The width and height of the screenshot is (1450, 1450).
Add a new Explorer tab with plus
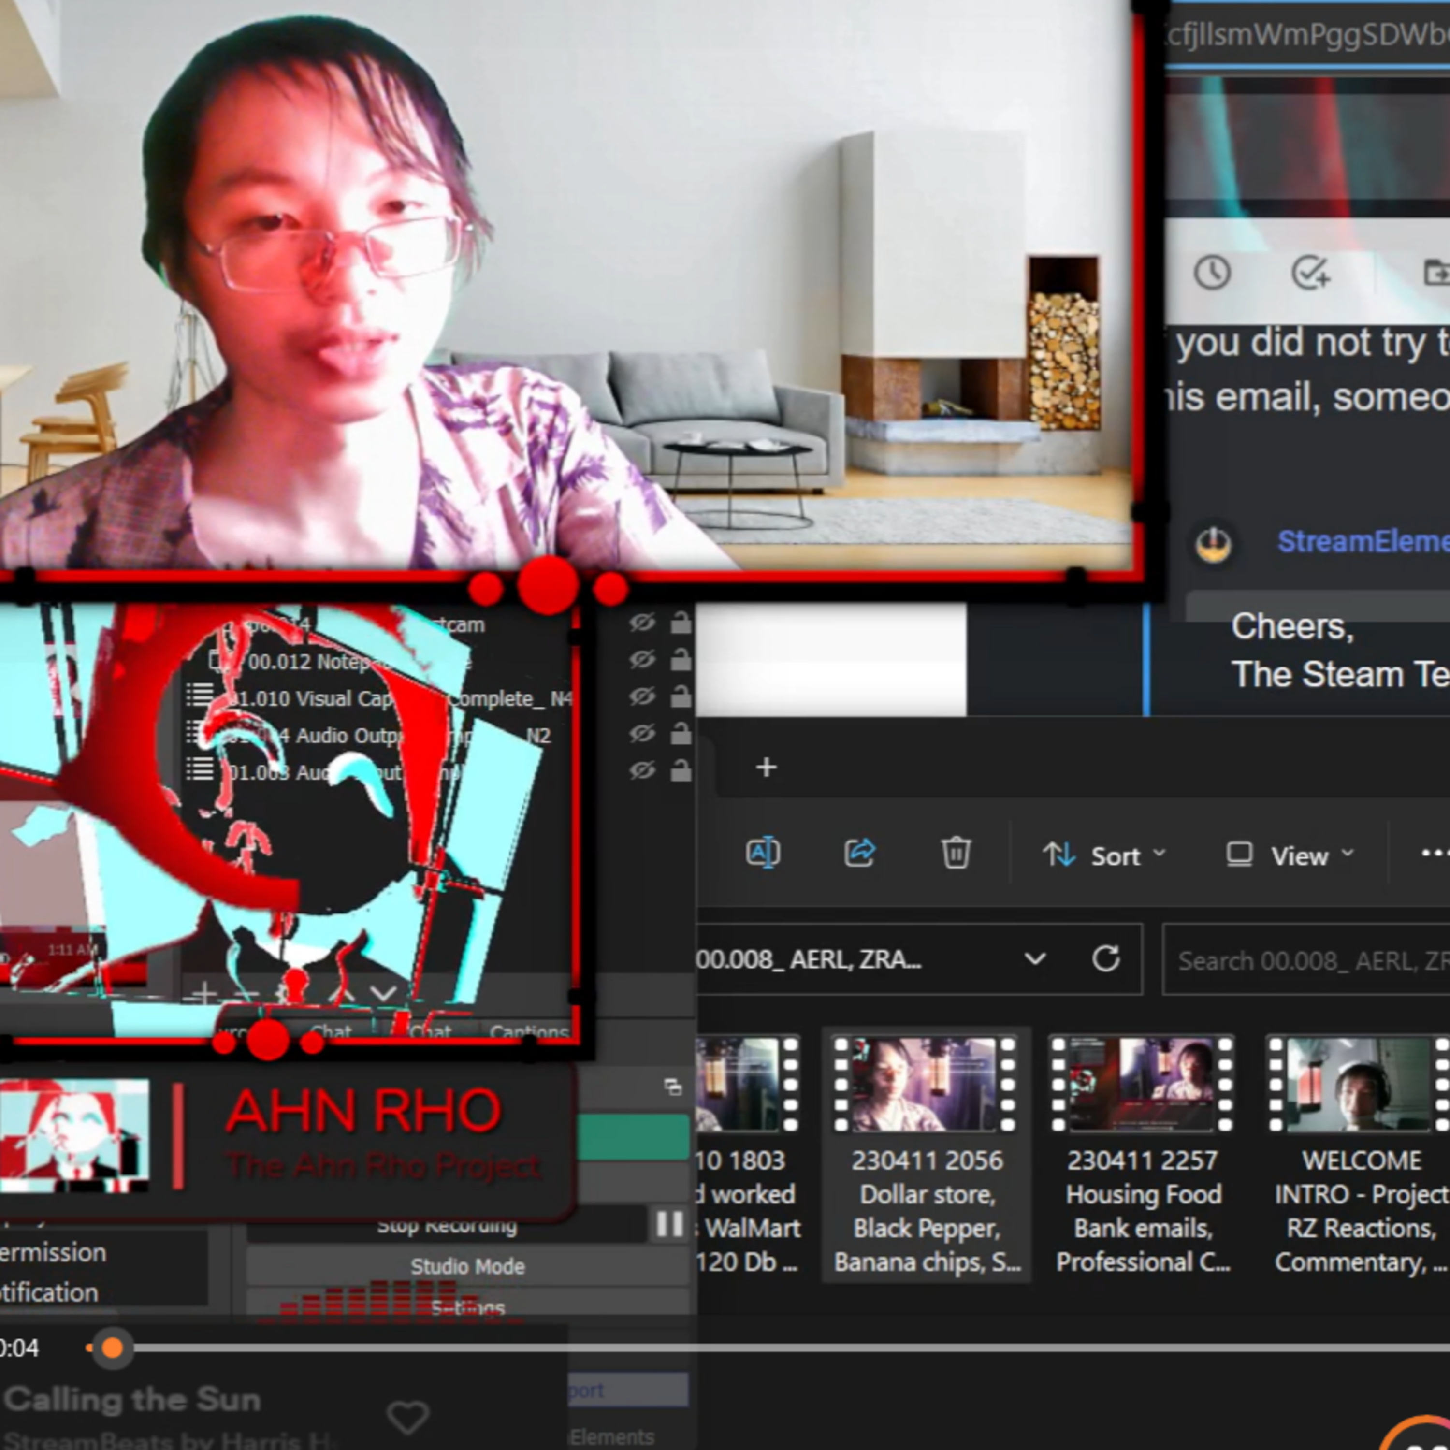point(766,767)
